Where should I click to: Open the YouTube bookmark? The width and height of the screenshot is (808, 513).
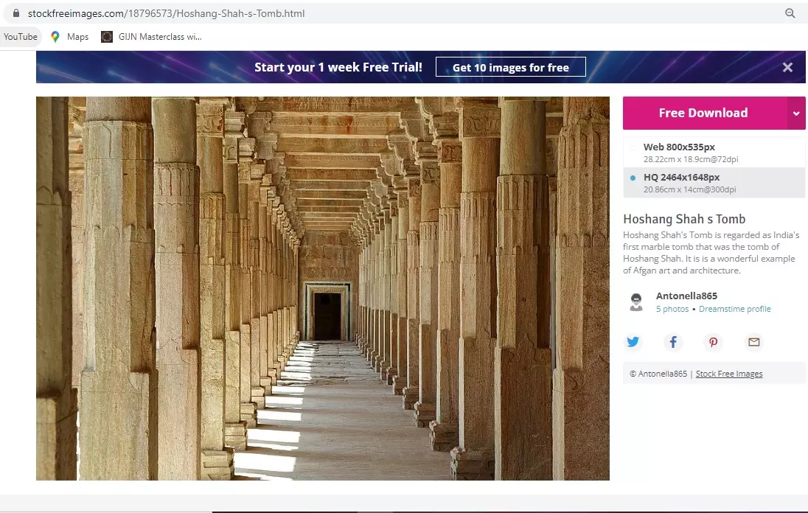(x=20, y=37)
